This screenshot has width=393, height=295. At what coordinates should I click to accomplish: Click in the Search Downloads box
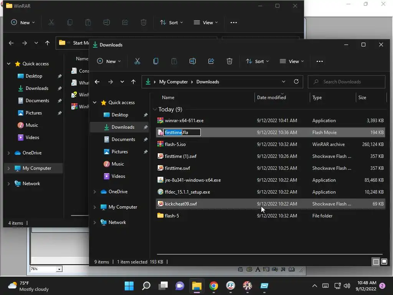click(x=347, y=82)
